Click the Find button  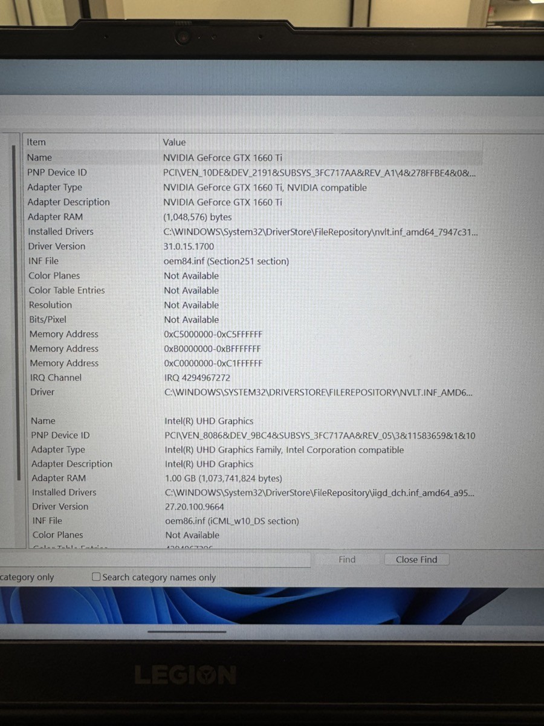(x=347, y=560)
